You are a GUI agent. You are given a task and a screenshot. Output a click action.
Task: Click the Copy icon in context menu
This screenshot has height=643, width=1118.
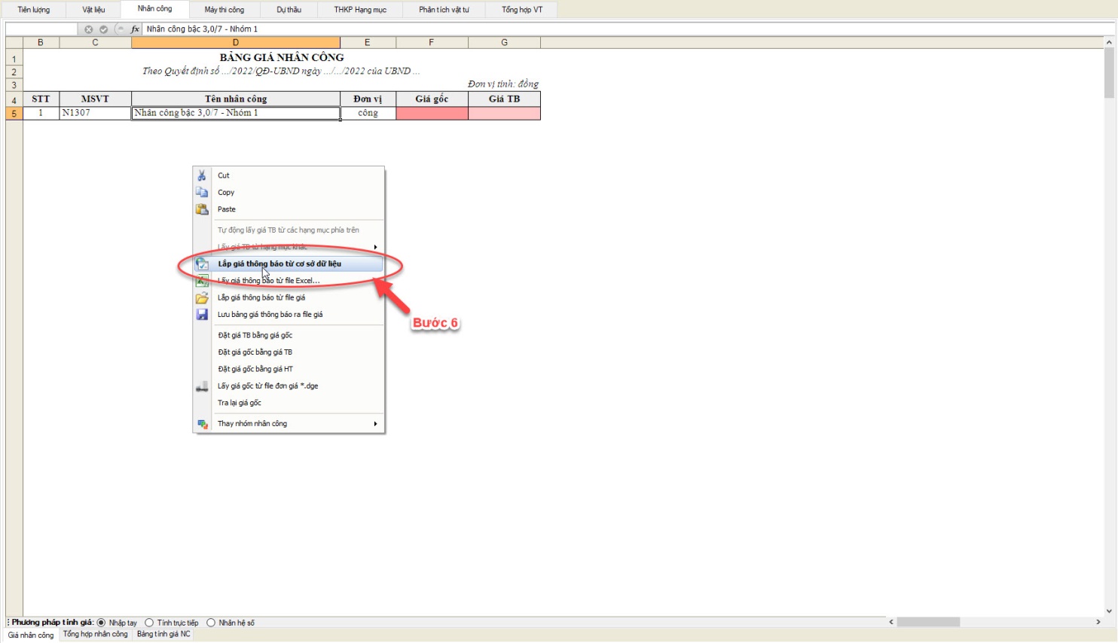[202, 193]
